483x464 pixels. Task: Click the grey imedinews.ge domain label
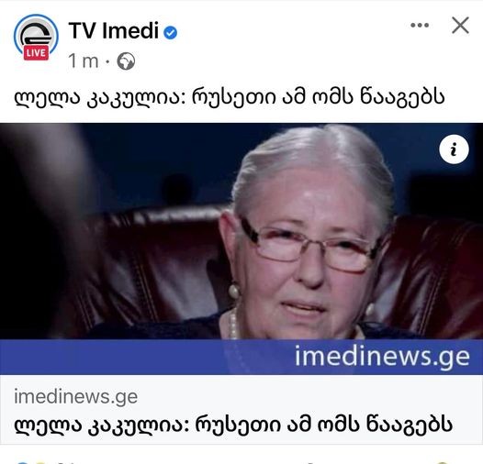click(x=76, y=396)
